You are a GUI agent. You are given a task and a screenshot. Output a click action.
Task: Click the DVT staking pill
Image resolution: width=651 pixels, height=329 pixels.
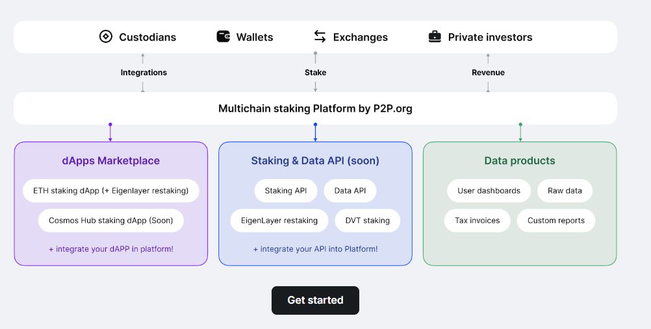pos(368,220)
